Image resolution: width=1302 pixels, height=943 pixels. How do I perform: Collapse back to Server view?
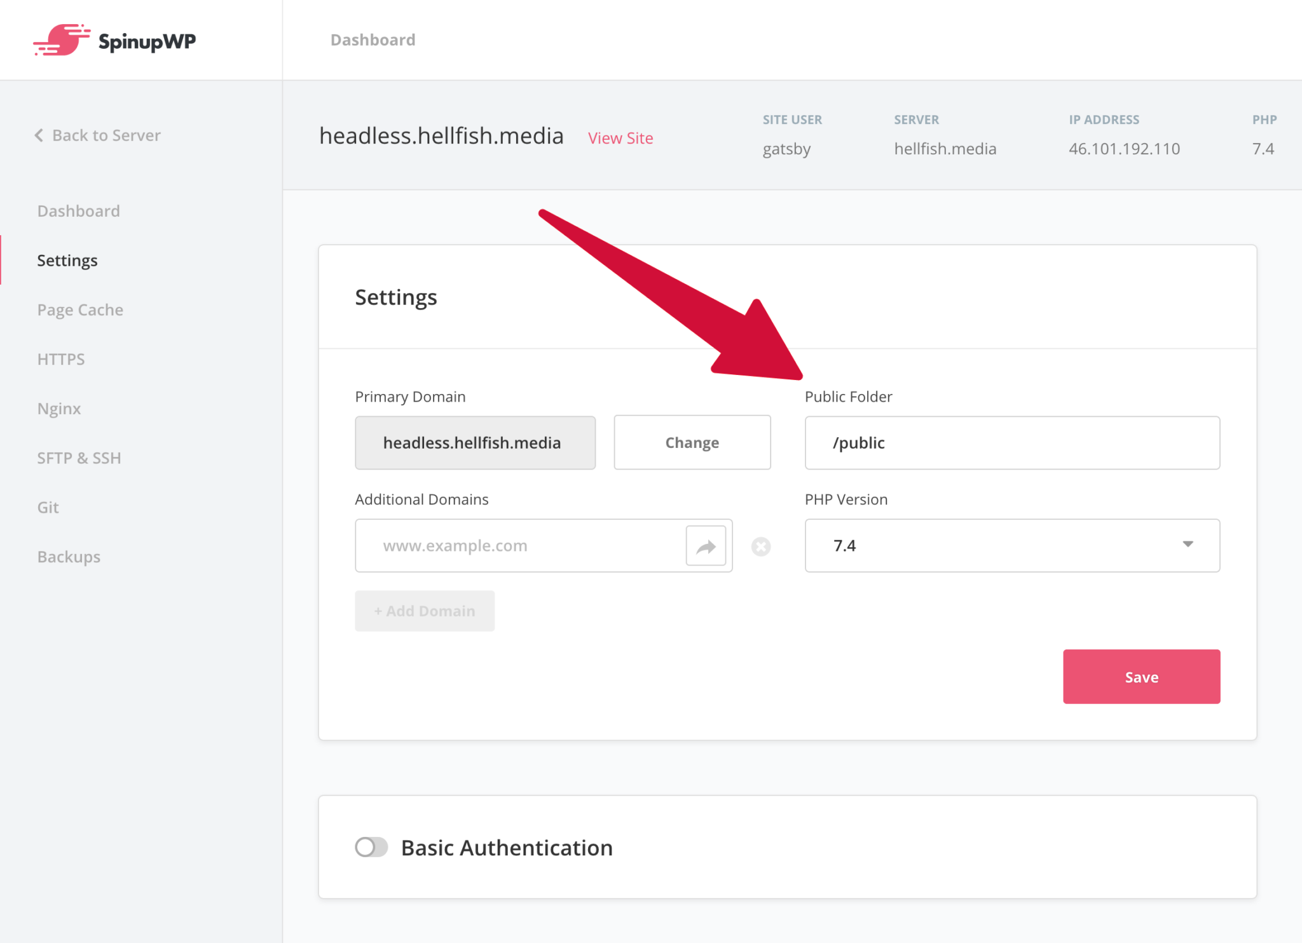point(106,135)
